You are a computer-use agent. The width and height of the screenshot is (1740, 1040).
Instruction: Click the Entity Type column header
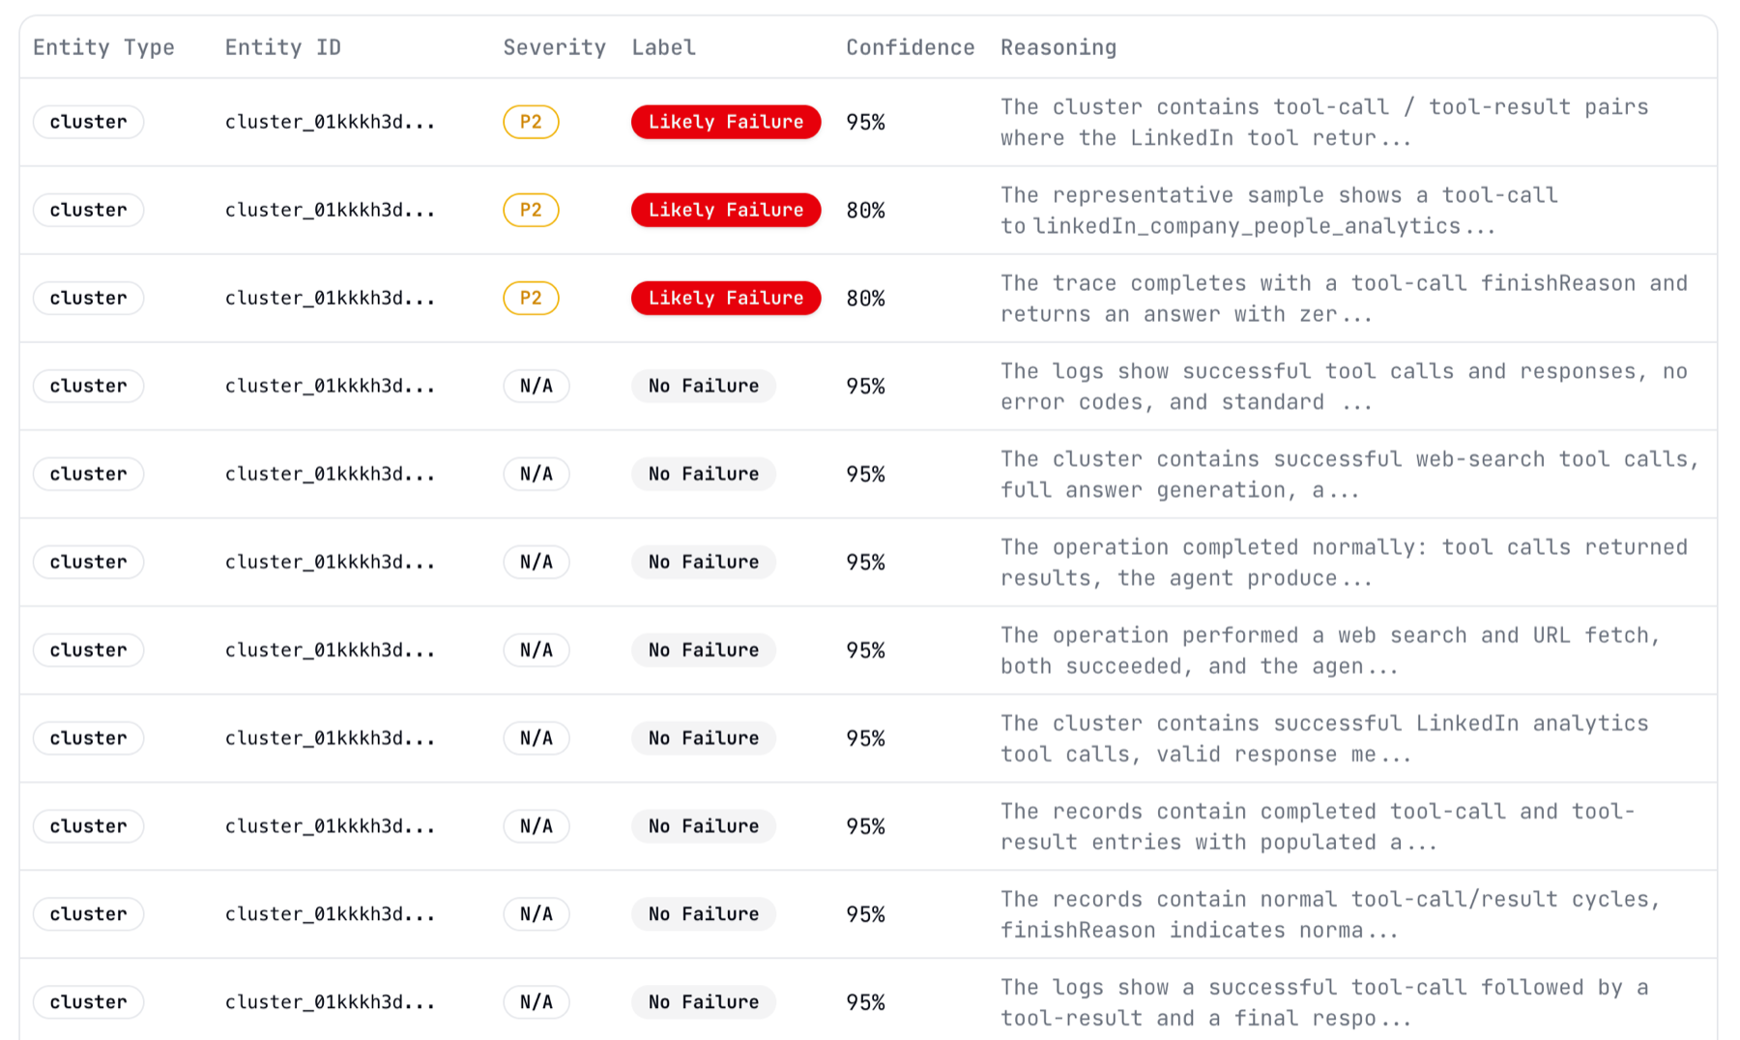[103, 47]
